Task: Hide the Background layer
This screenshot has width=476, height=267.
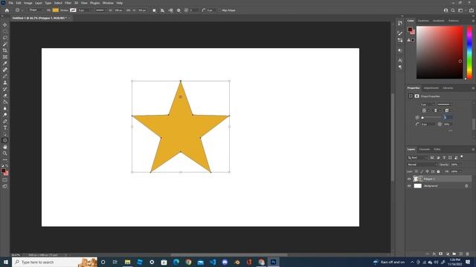Action: point(409,186)
